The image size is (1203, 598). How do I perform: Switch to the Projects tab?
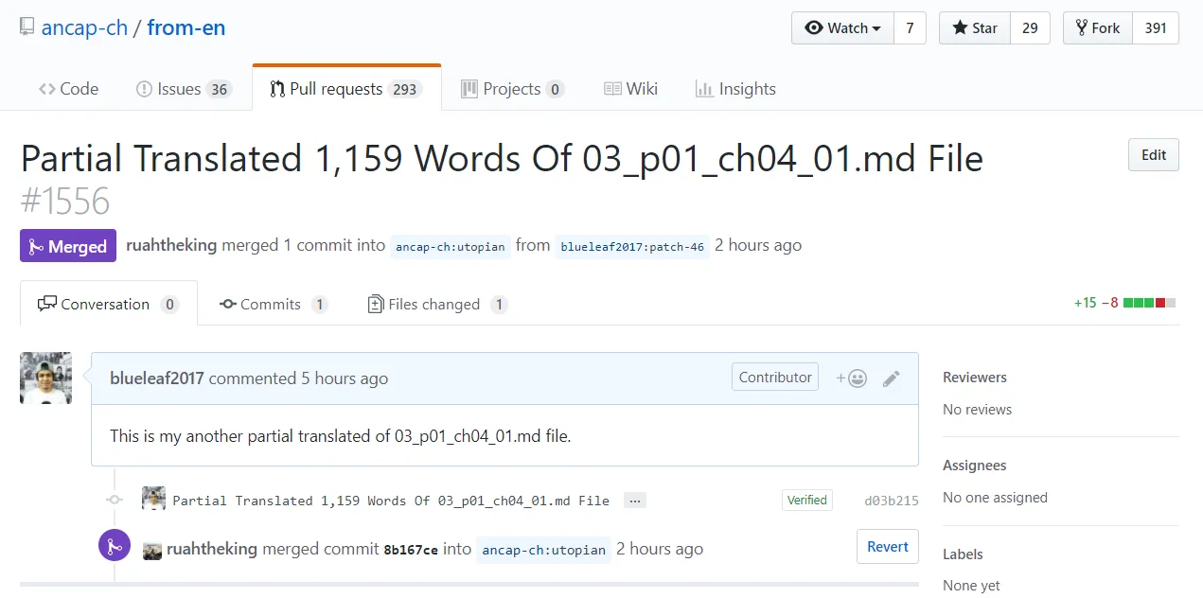point(512,89)
